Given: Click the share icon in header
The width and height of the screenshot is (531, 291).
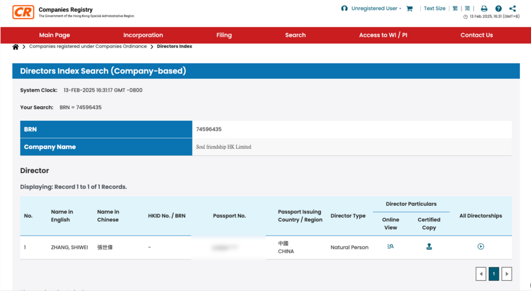Looking at the screenshot, I should tap(512, 8).
